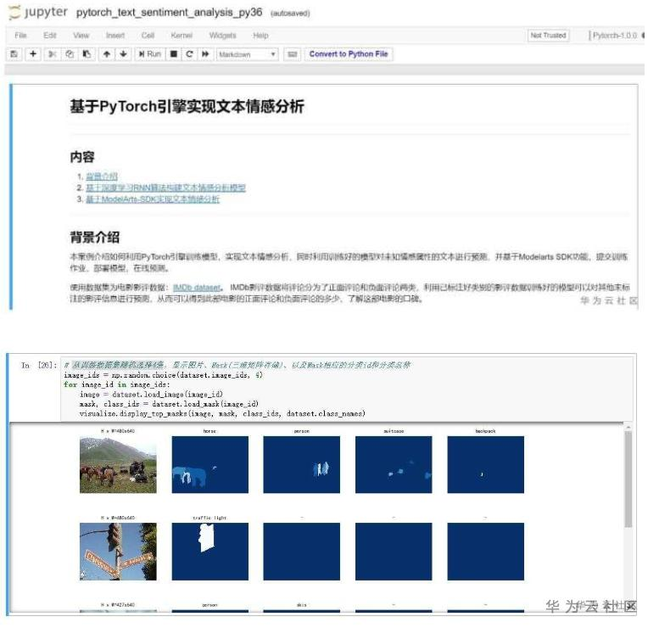The width and height of the screenshot is (648, 628).
Task: Open the File menu
Action: [20, 36]
